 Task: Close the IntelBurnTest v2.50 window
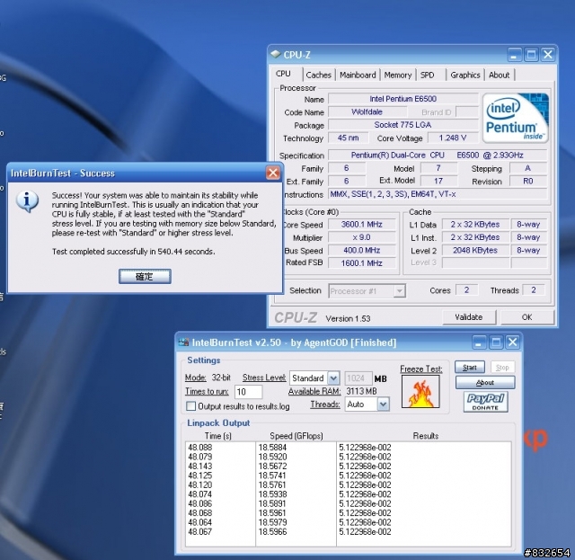point(512,342)
